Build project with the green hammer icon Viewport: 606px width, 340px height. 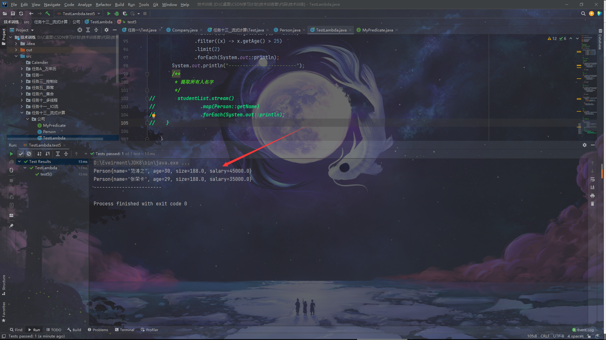click(x=48, y=14)
